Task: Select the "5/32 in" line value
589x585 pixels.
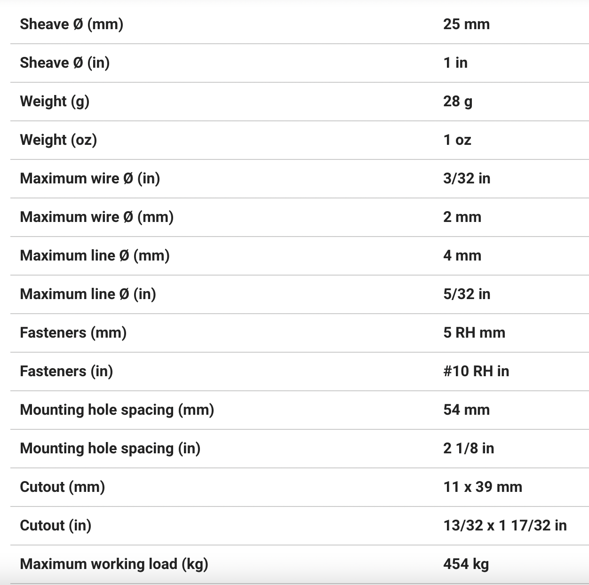Action: point(466,294)
